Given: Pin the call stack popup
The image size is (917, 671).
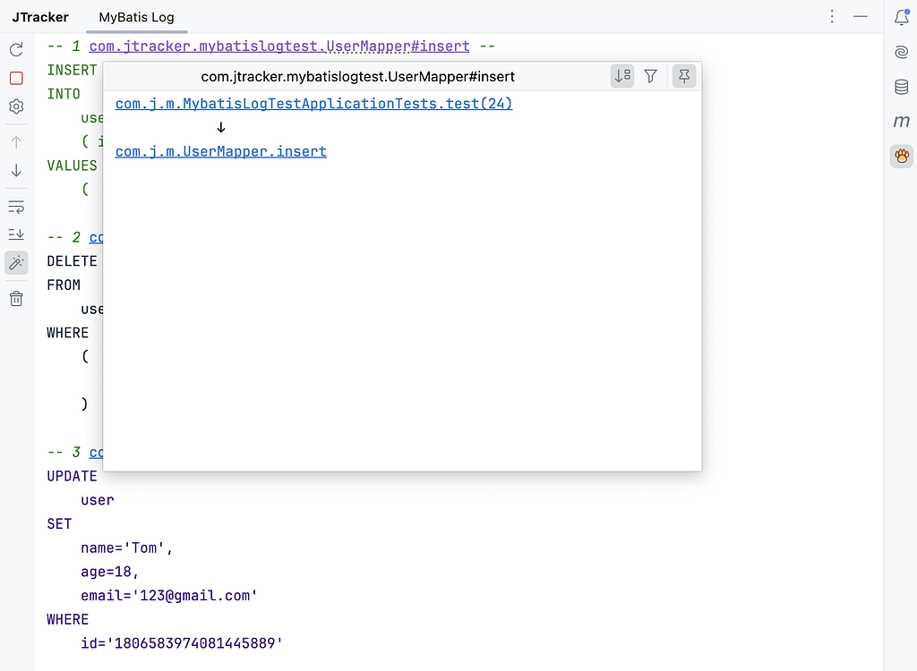Looking at the screenshot, I should [x=683, y=77].
